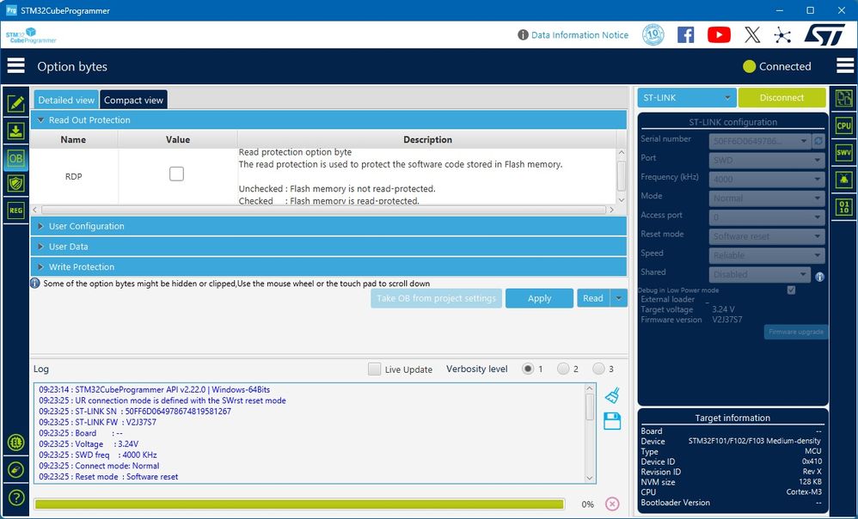Click the green progress bar
Viewport: 858px width, 519px height.
[299, 504]
